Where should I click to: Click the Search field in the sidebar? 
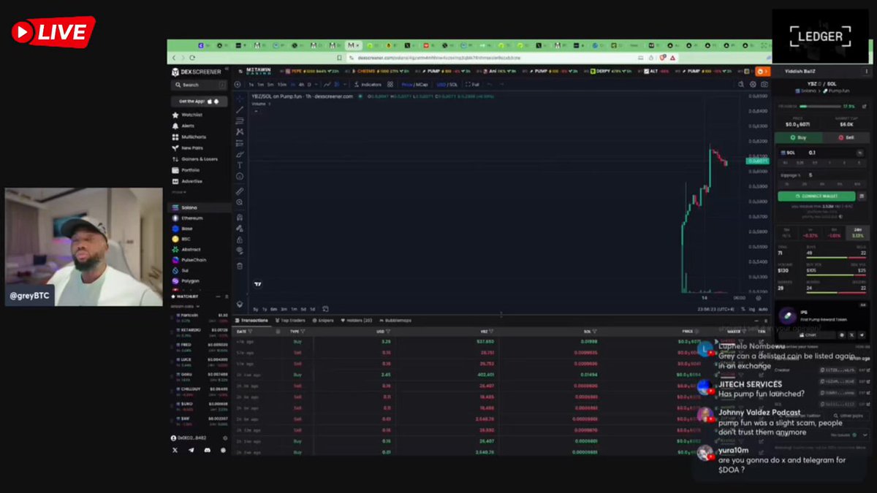click(x=199, y=85)
